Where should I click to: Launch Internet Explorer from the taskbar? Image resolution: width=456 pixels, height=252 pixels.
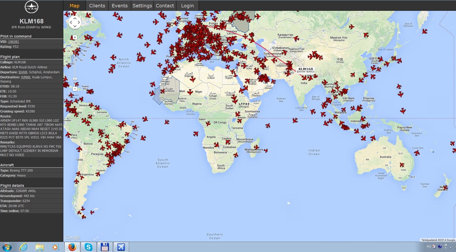24,247
